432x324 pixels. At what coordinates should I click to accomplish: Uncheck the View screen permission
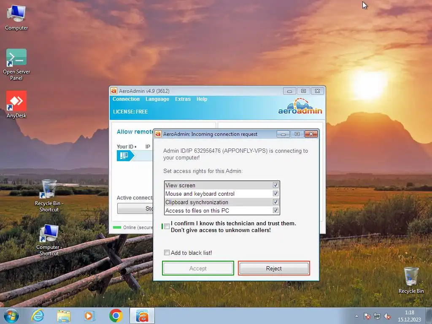(275, 185)
